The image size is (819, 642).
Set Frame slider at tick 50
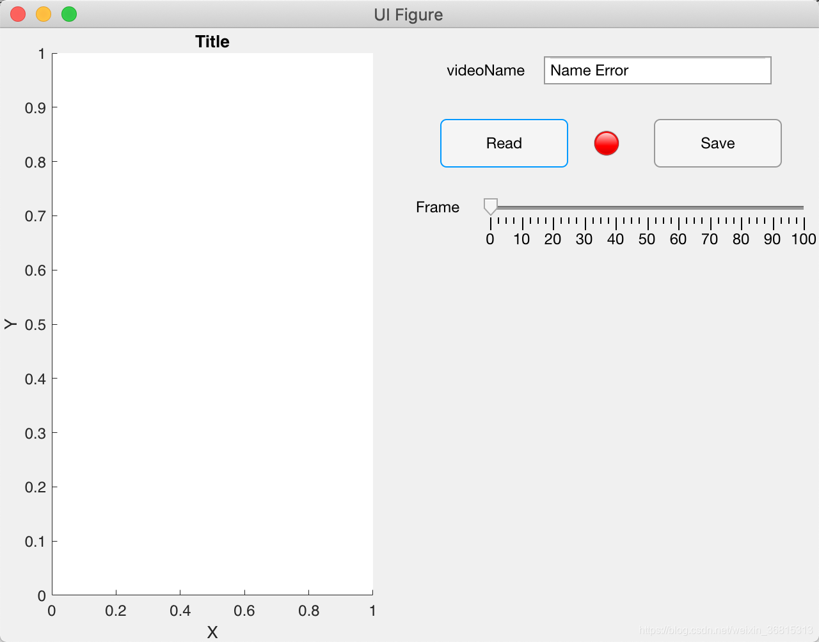pos(648,207)
